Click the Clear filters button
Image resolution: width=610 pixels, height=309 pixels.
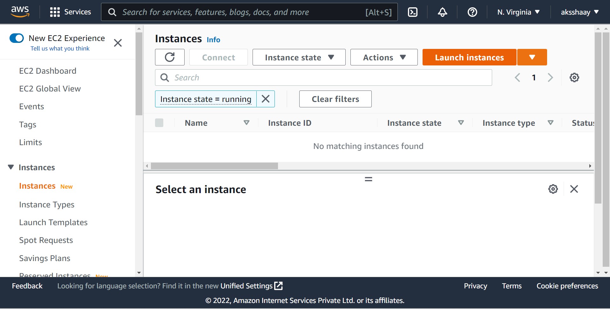[x=335, y=99]
